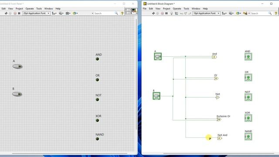Open Align Objects menu in Front Panel
The image size is (279, 157).
point(54,13)
